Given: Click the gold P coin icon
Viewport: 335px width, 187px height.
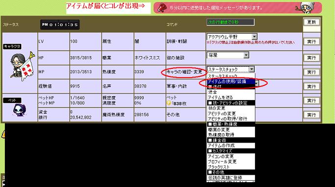Looking at the screenshot, I should tap(169, 103).
